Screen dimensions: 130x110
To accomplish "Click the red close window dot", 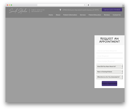I will [8, 5].
